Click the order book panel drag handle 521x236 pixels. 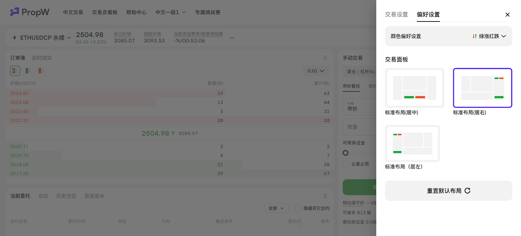pos(325,58)
